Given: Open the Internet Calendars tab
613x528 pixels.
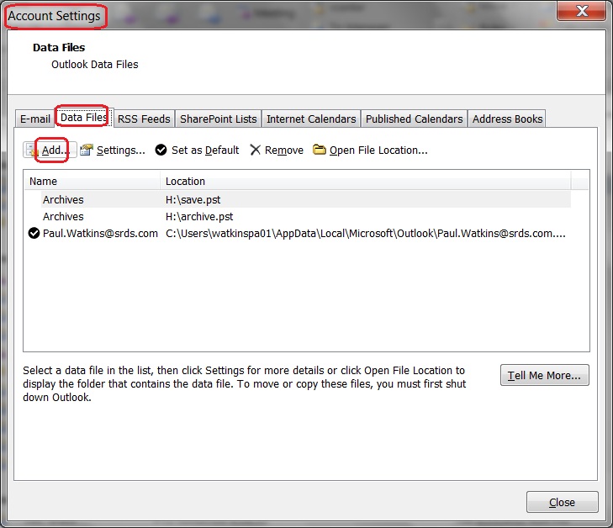Looking at the screenshot, I should (310, 119).
